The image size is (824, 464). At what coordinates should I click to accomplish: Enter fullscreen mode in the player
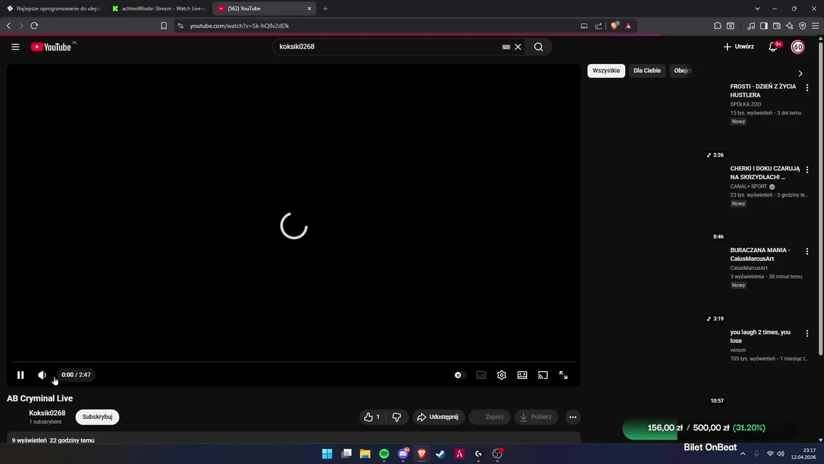click(563, 375)
